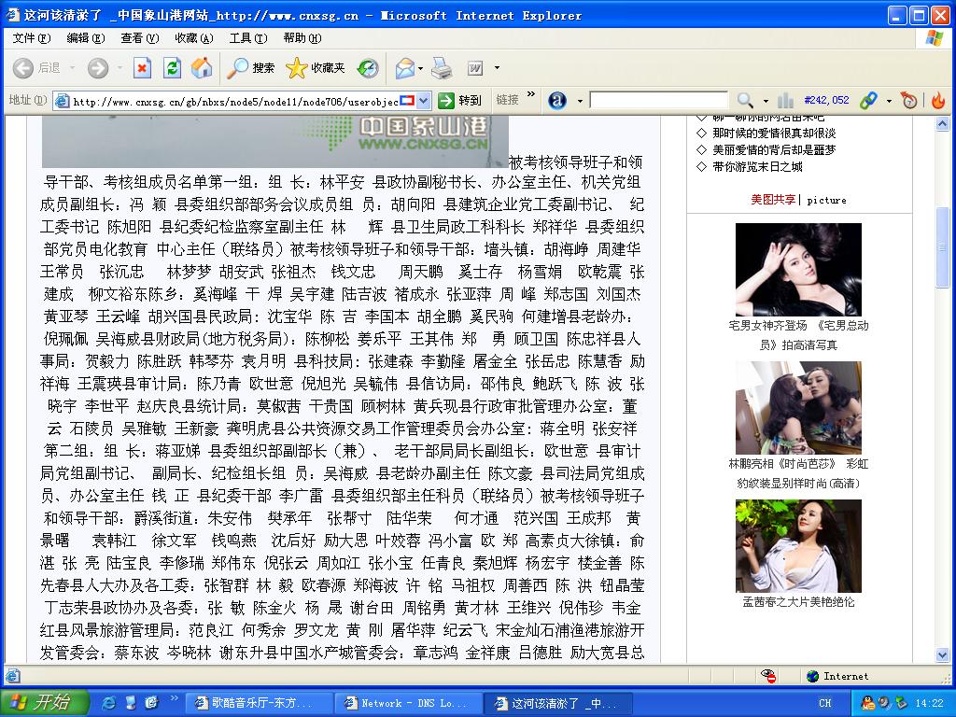
Task: Click the Print icon
Action: 442,68
